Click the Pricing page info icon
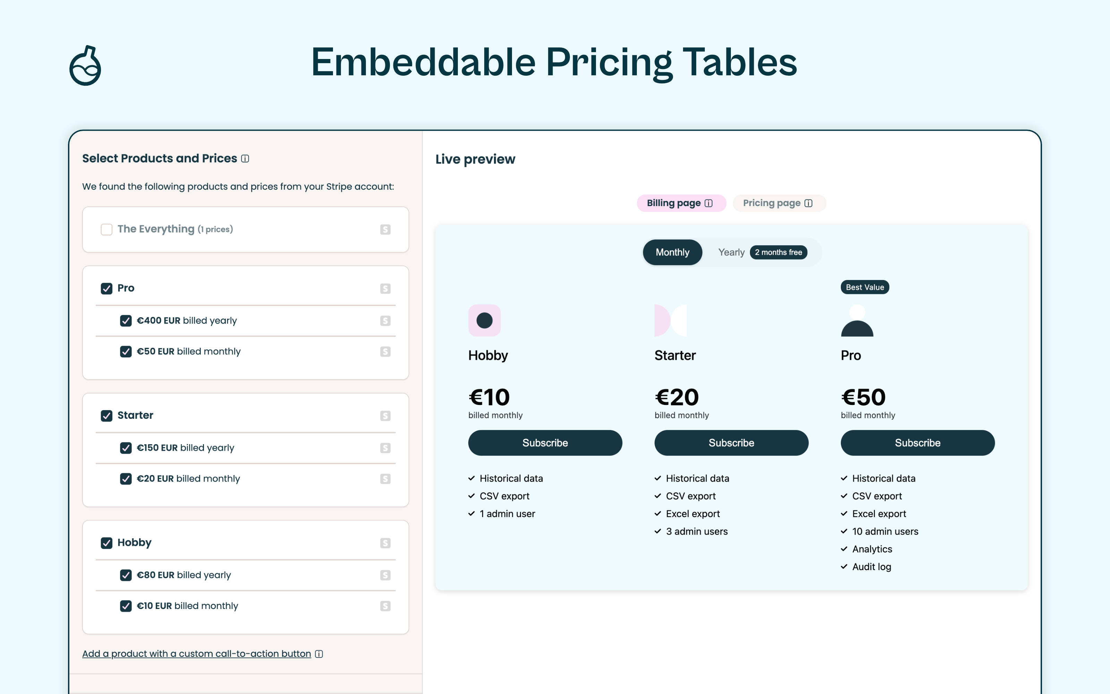This screenshot has height=694, width=1110. pyautogui.click(x=809, y=203)
